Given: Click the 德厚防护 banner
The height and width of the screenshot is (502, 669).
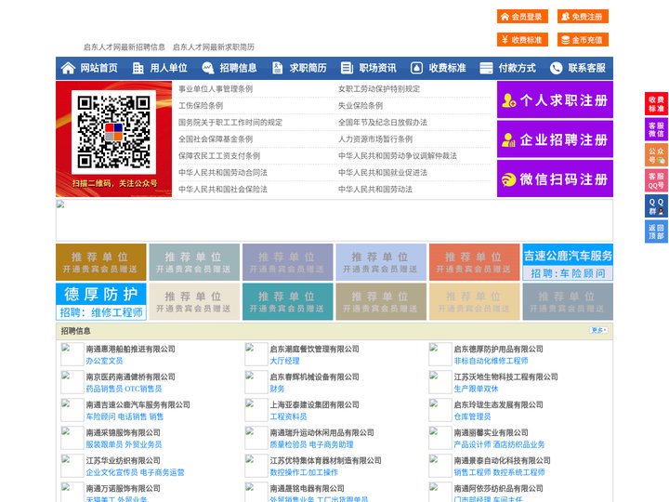Looking at the screenshot, I should pos(101,301).
